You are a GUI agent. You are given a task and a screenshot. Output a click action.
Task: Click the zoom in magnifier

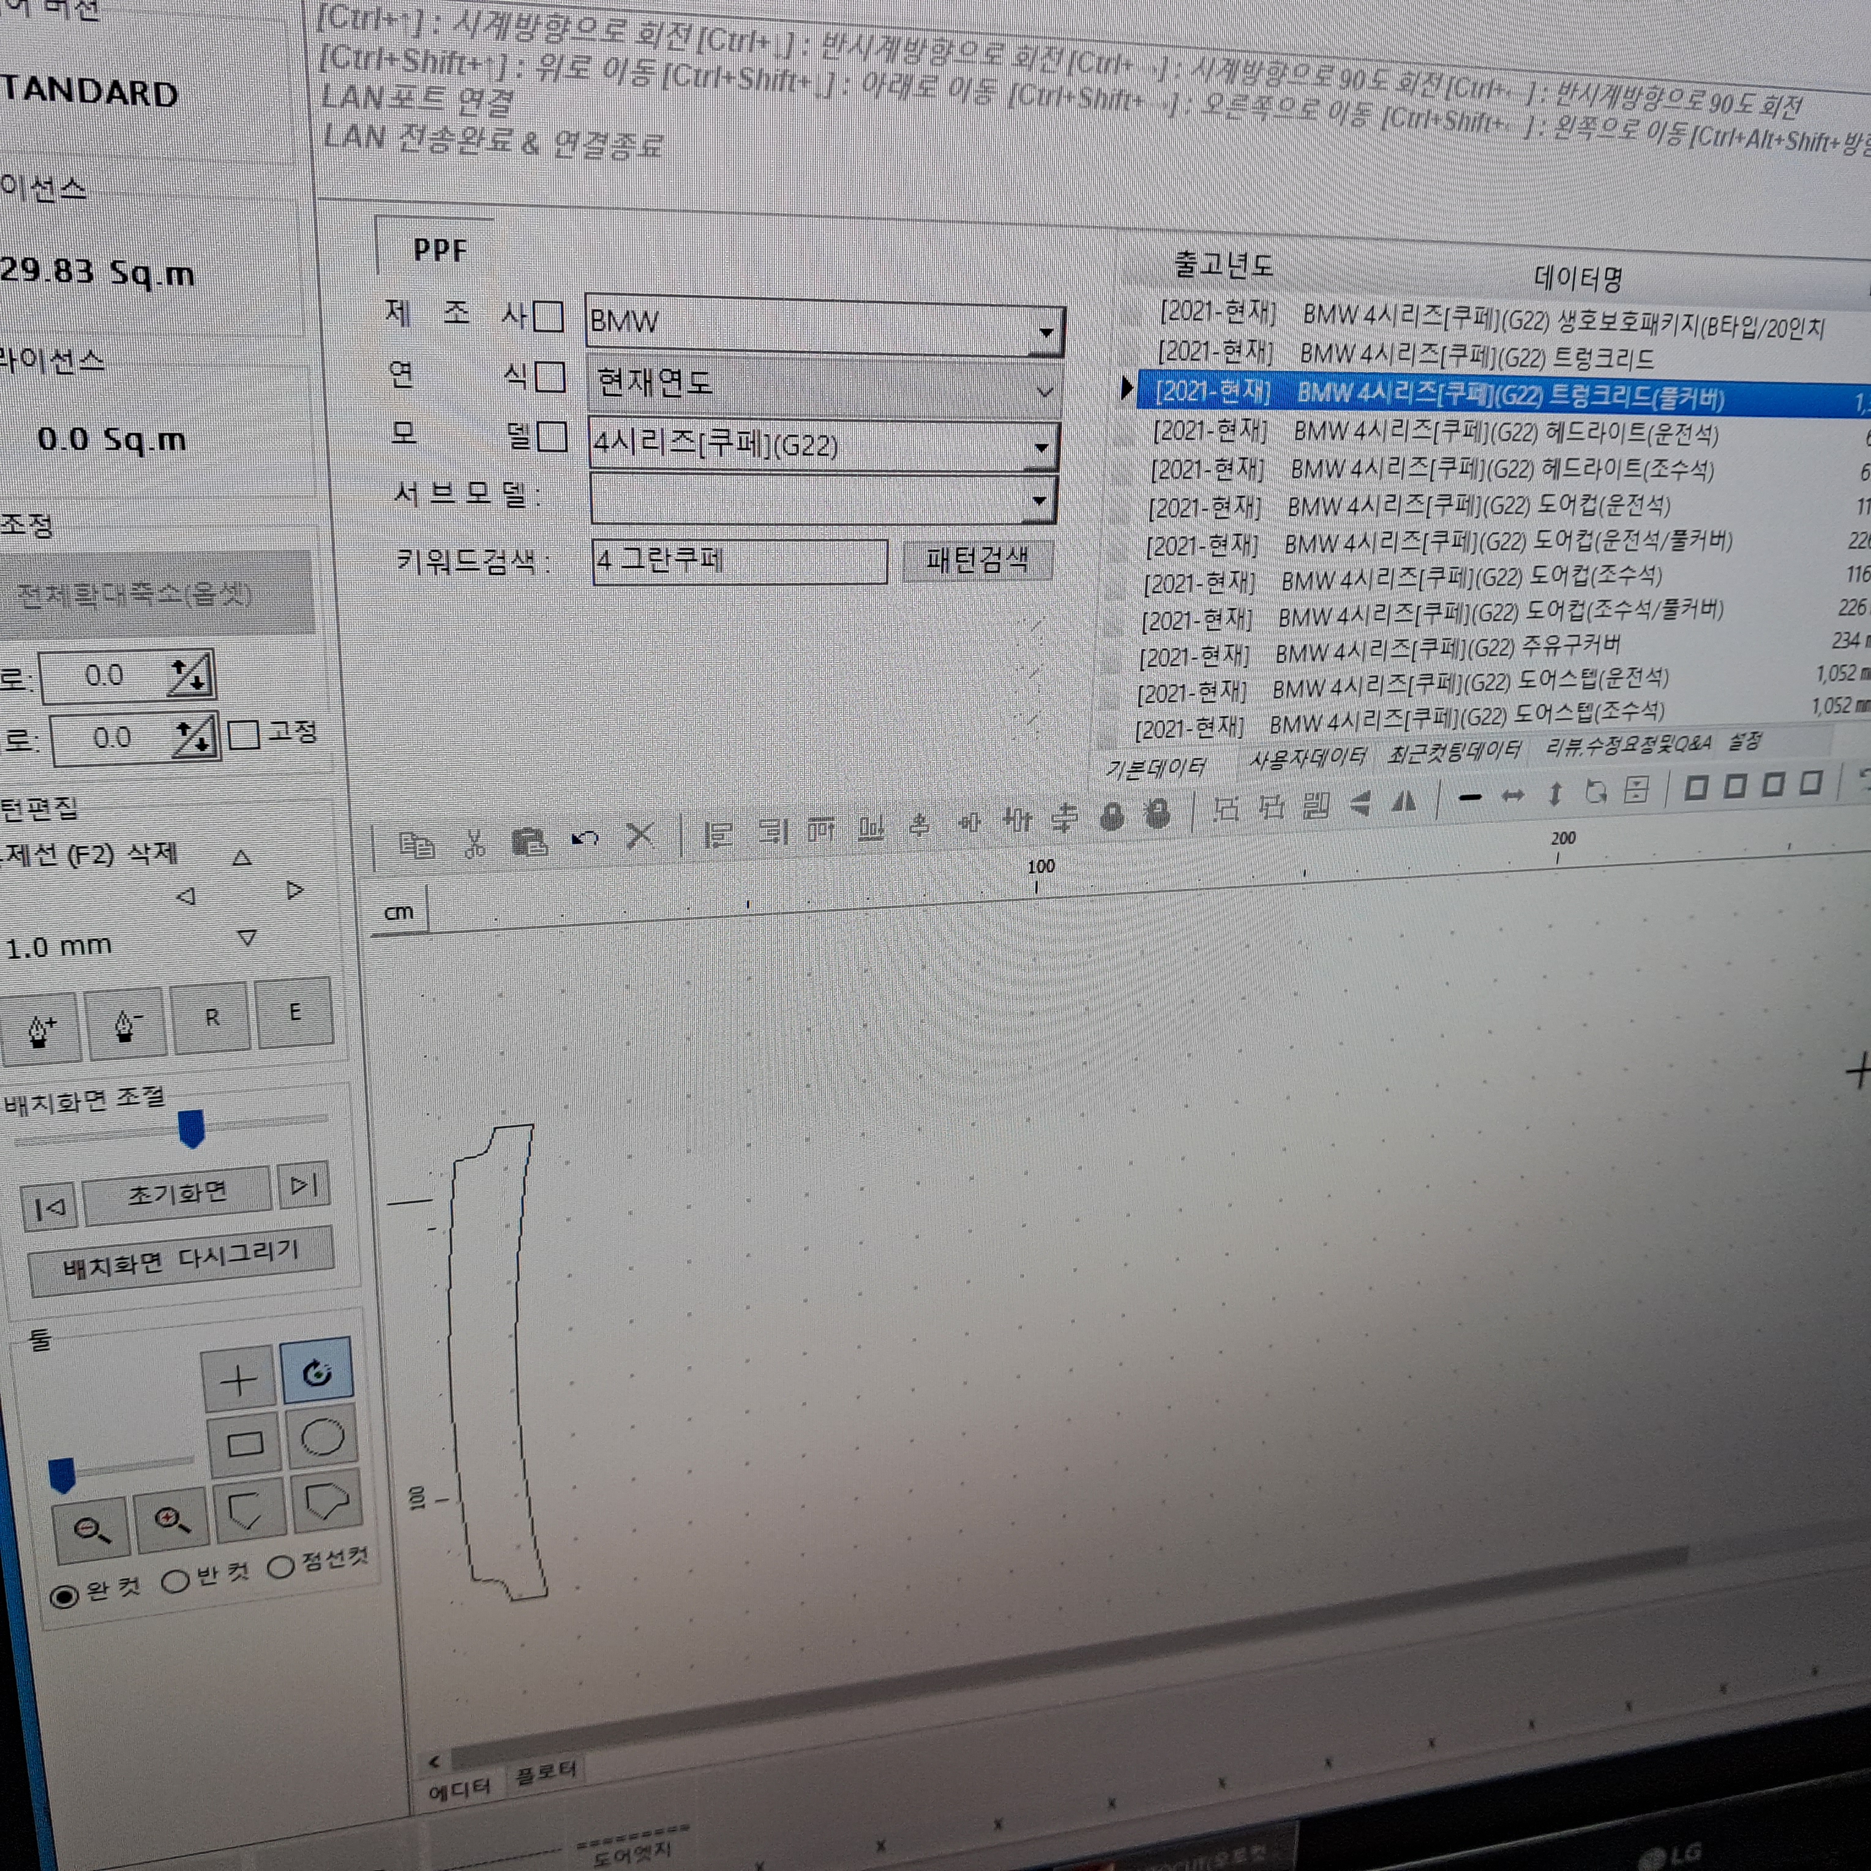[171, 1520]
